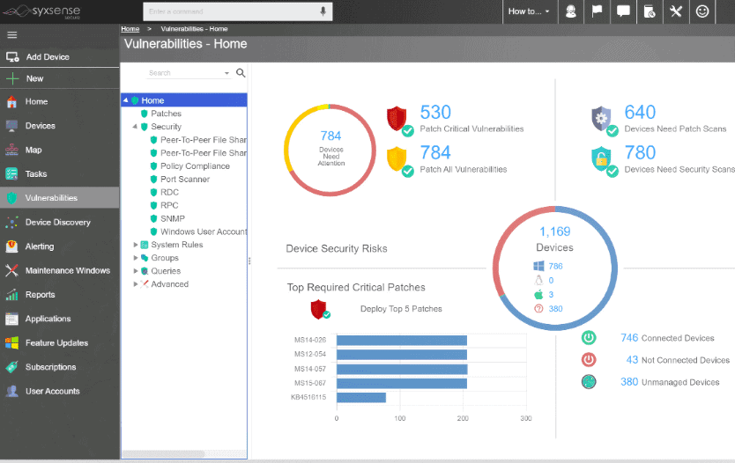The image size is (735, 463).
Task: Open Feature Updates in sidebar
Action: (x=60, y=342)
